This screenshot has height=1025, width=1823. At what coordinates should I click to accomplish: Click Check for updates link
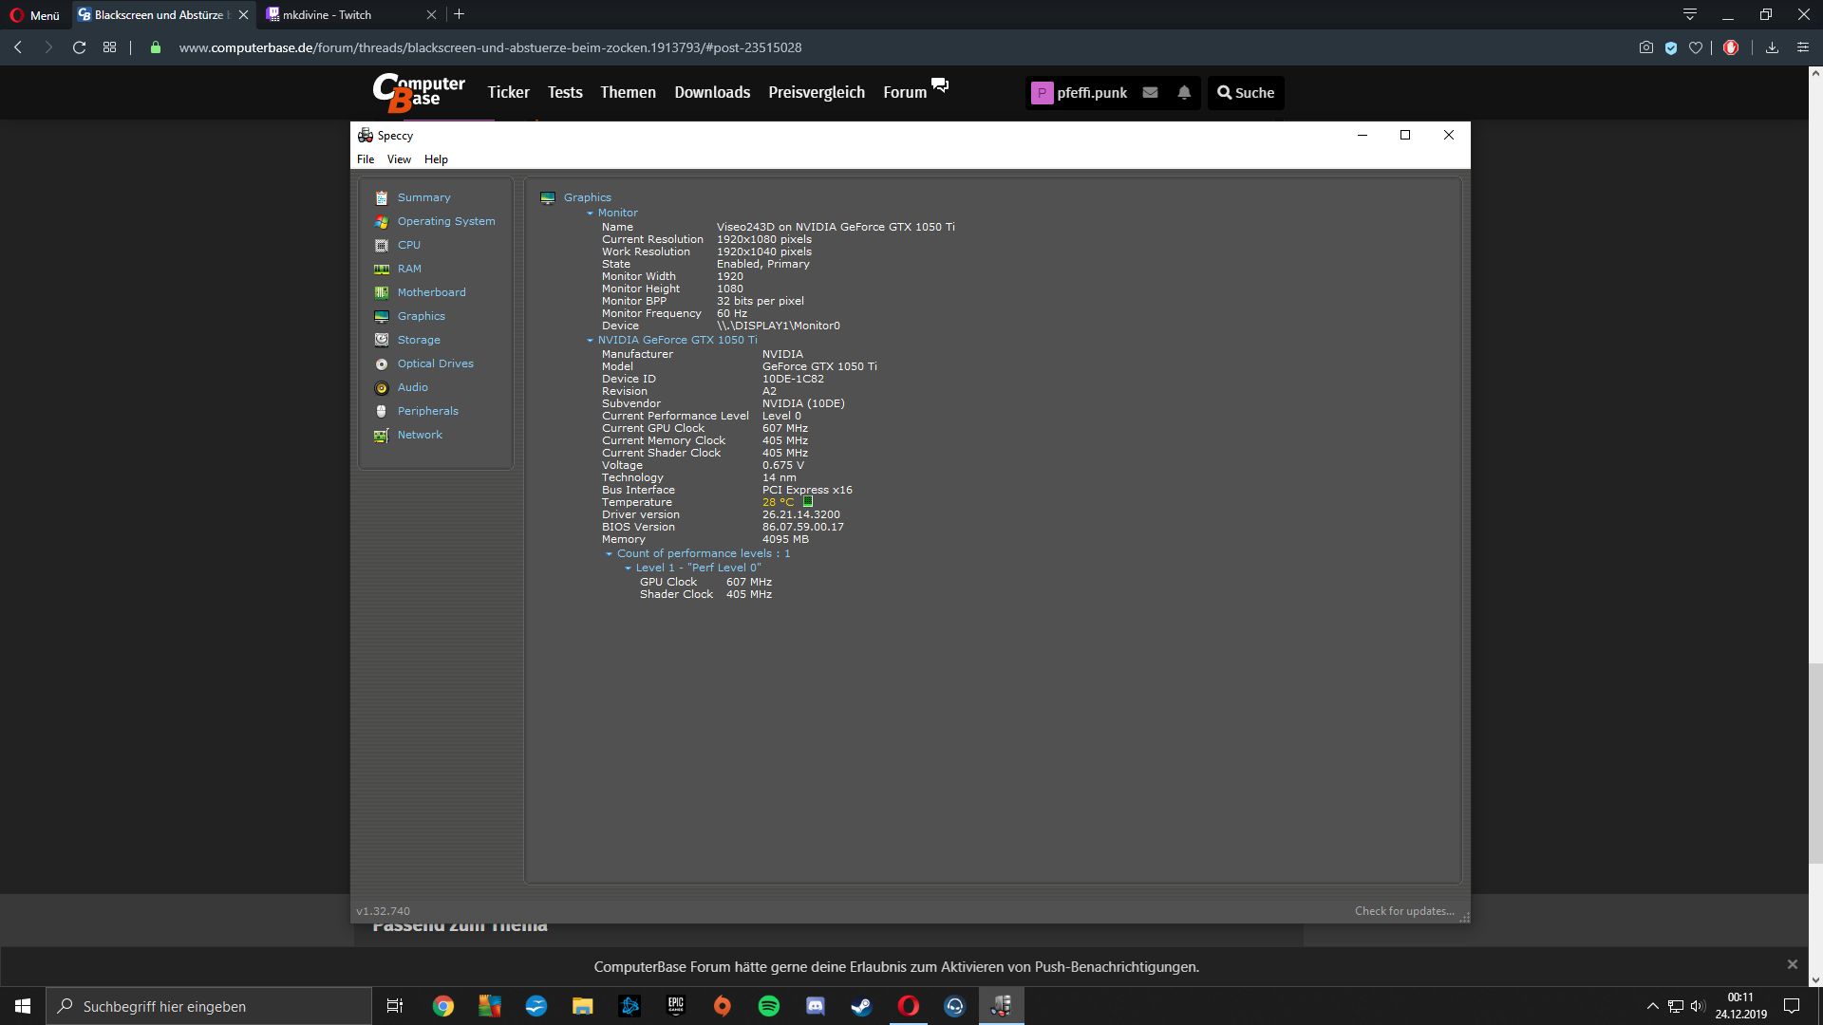pos(1403,911)
